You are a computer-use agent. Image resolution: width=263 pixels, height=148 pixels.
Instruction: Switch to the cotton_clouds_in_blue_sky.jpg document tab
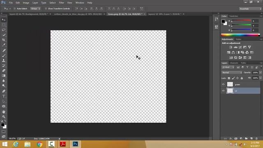(78, 14)
